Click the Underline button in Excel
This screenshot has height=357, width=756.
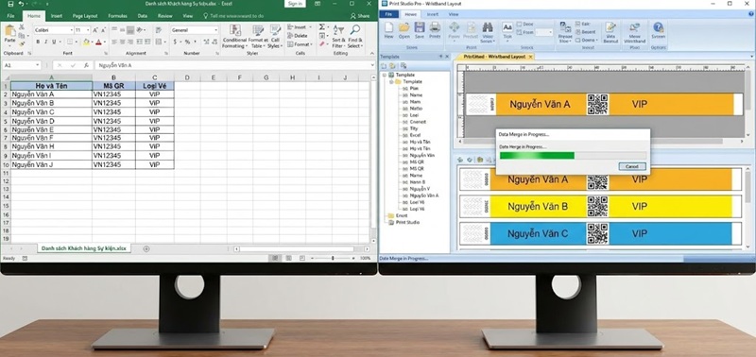tap(53, 42)
